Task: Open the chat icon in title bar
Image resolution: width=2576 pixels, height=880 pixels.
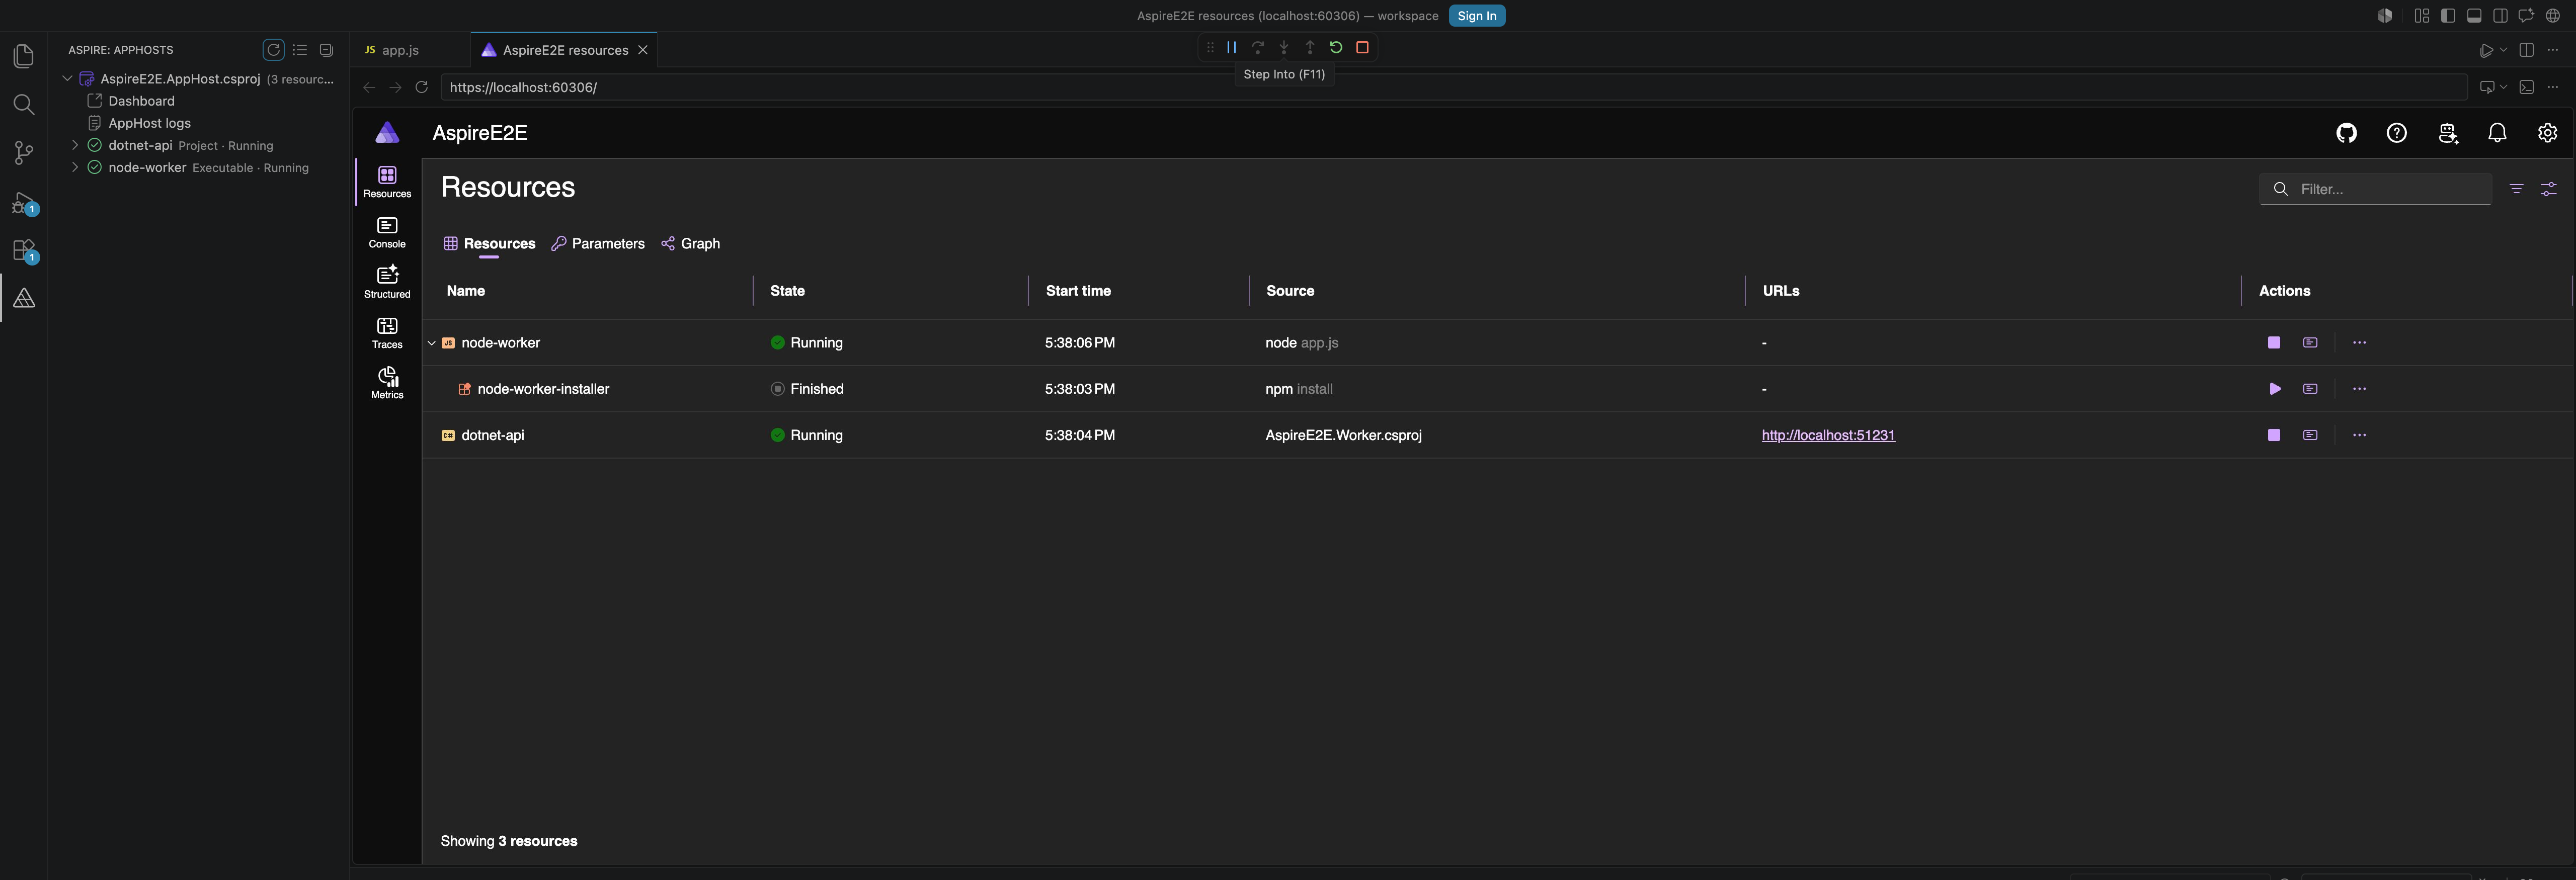Action: [2526, 15]
